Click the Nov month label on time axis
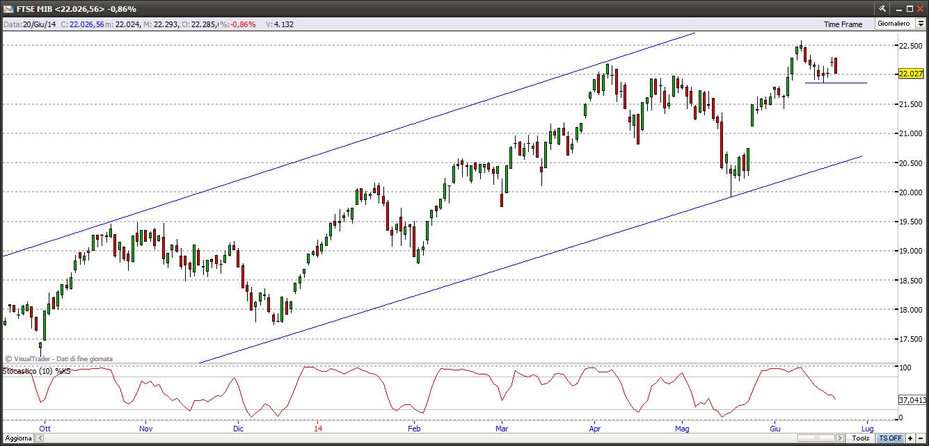 [x=145, y=429]
